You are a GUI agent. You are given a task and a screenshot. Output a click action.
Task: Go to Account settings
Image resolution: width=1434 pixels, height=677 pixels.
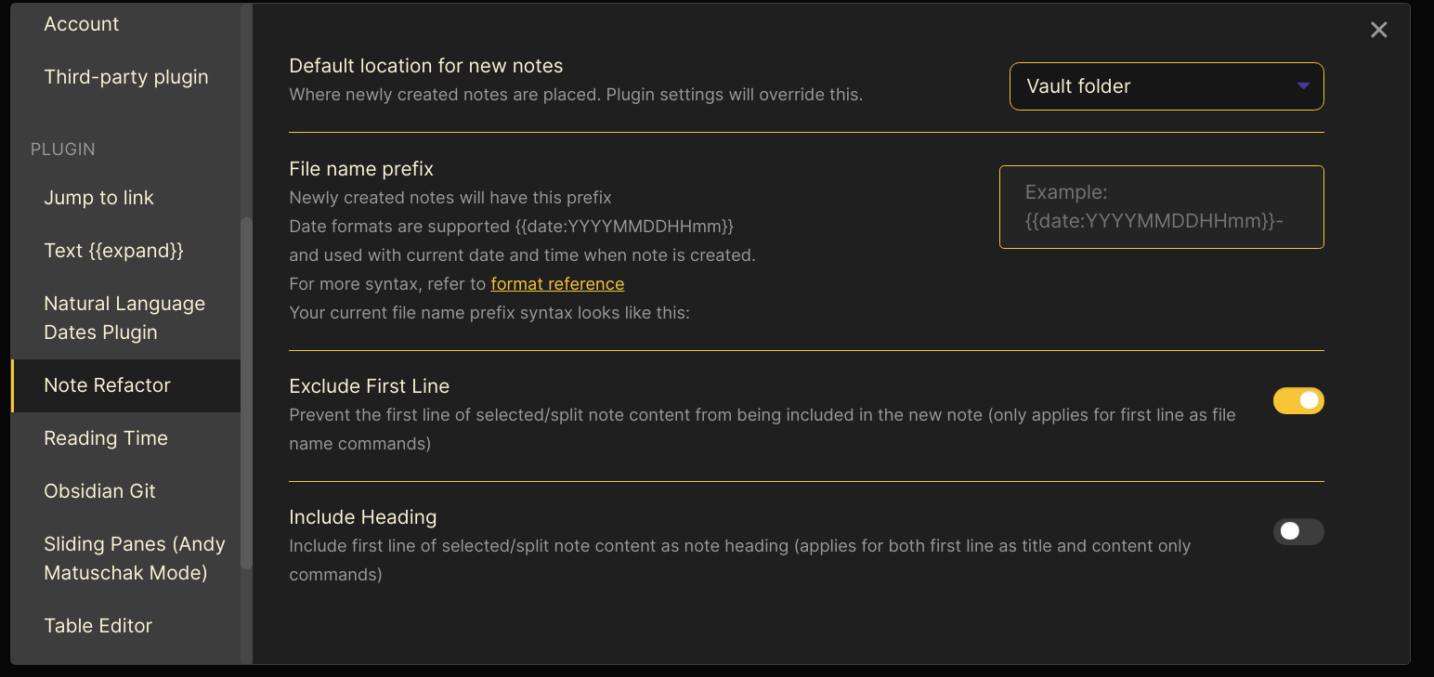tap(81, 23)
